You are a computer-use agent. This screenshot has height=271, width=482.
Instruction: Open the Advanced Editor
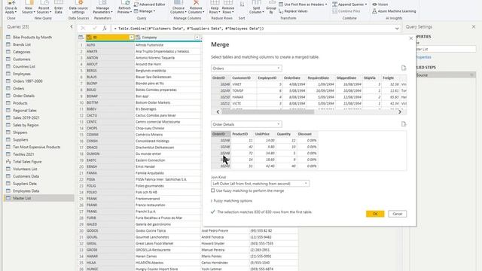tap(150, 5)
